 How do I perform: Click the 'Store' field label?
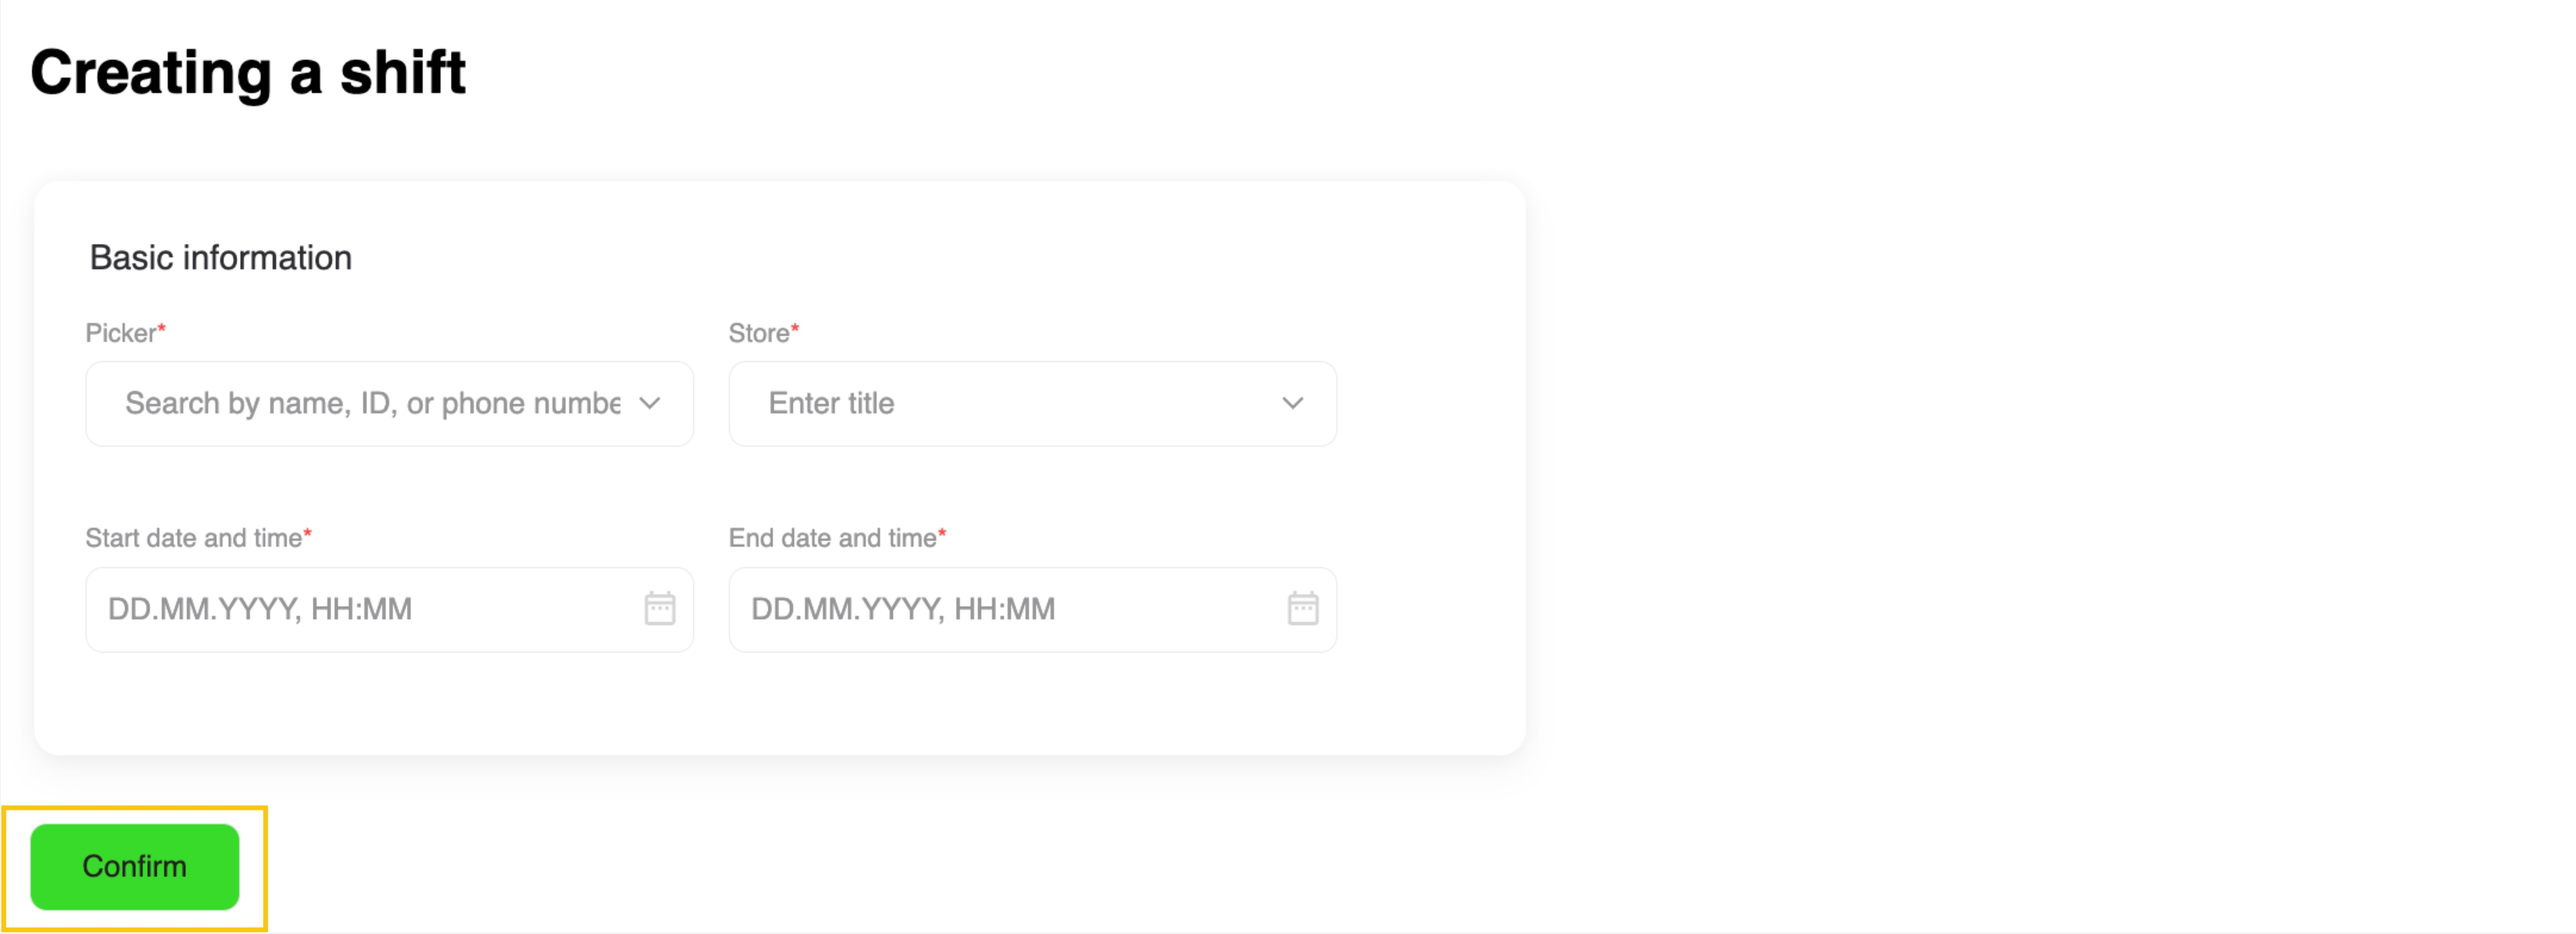click(x=758, y=333)
